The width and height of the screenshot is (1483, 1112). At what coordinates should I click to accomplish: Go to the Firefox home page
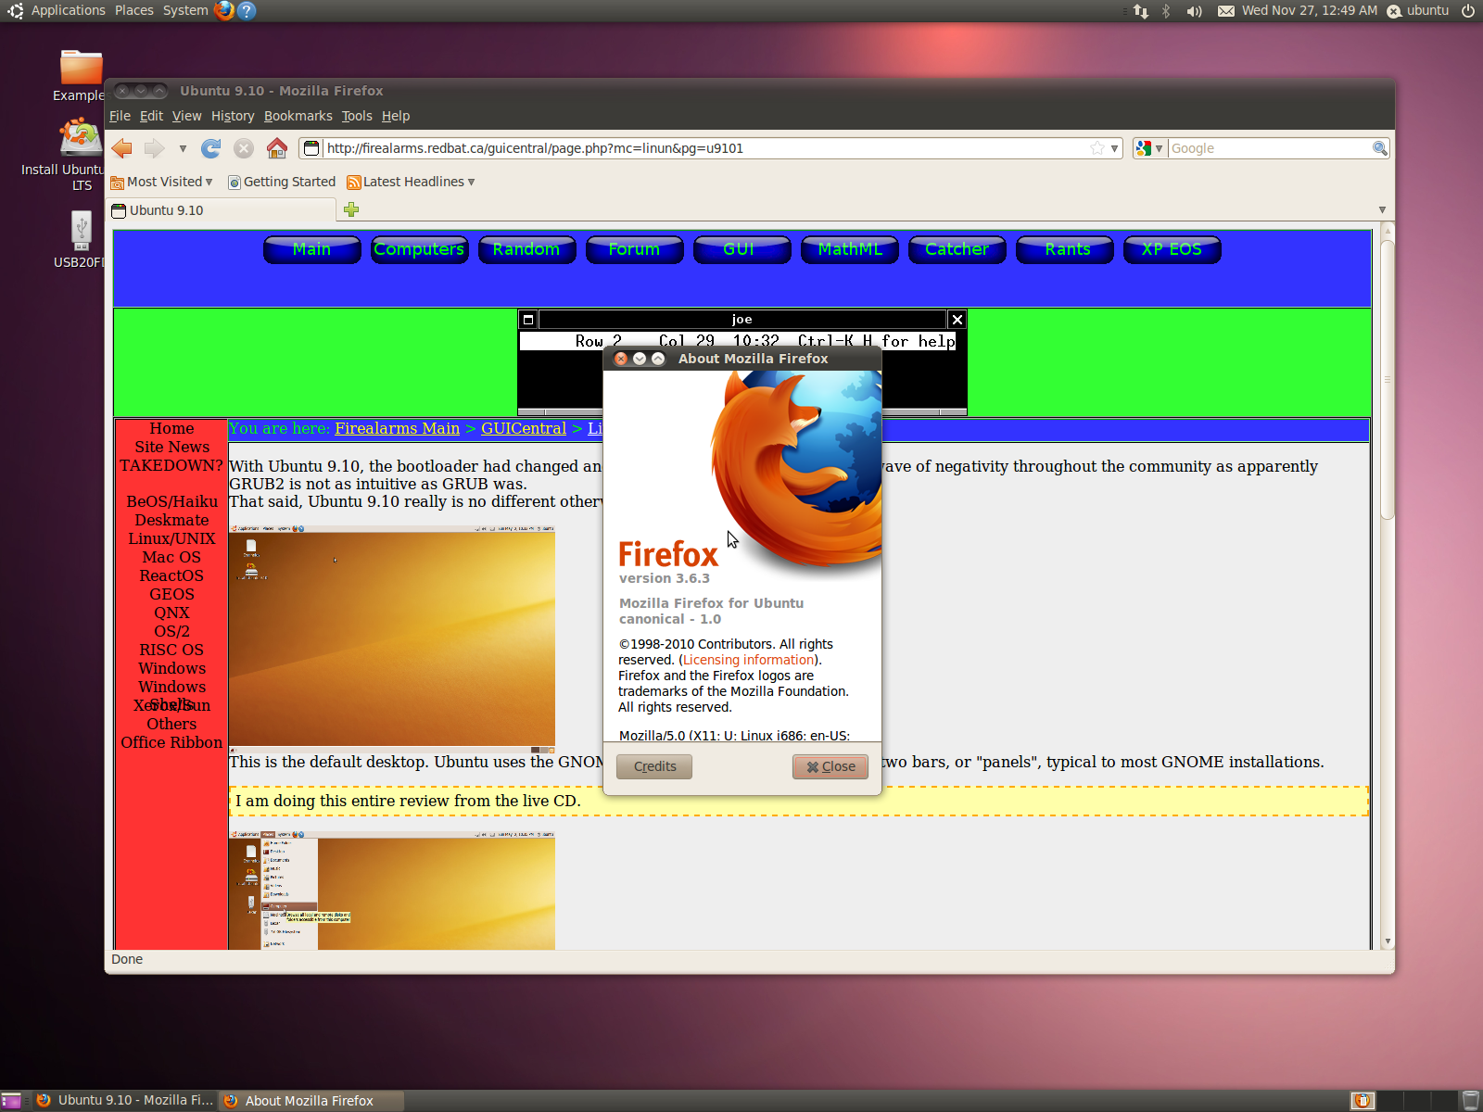point(276,148)
